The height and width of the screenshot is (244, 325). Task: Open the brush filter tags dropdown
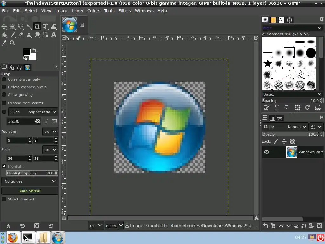coord(320,28)
